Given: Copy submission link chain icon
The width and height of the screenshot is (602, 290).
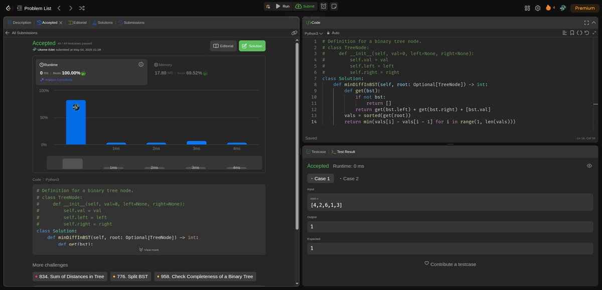Looking at the screenshot, I should coord(294,33).
